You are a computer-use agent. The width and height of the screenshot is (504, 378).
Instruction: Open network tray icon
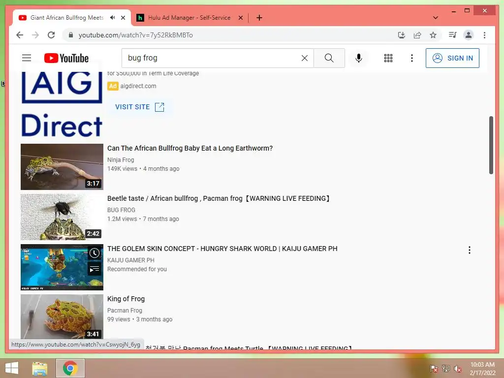click(x=446, y=368)
